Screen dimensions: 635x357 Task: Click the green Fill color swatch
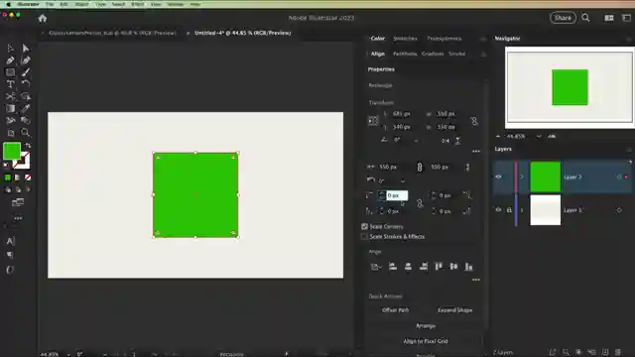point(12,151)
